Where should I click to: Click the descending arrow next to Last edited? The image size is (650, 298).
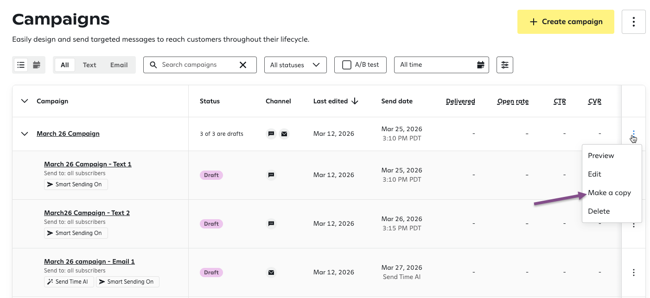click(355, 101)
